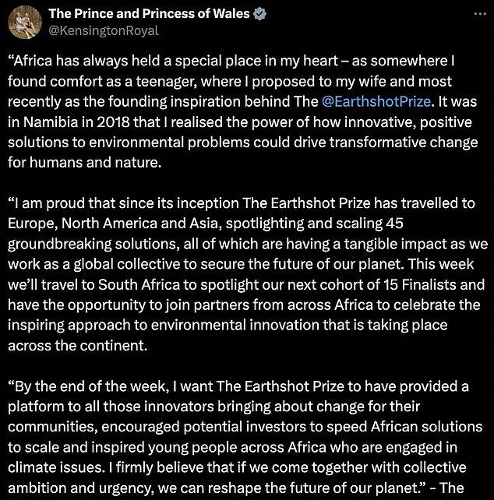The height and width of the screenshot is (500, 494).
Task: Follow the @EarthshotPrize mention link
Action: [x=376, y=101]
